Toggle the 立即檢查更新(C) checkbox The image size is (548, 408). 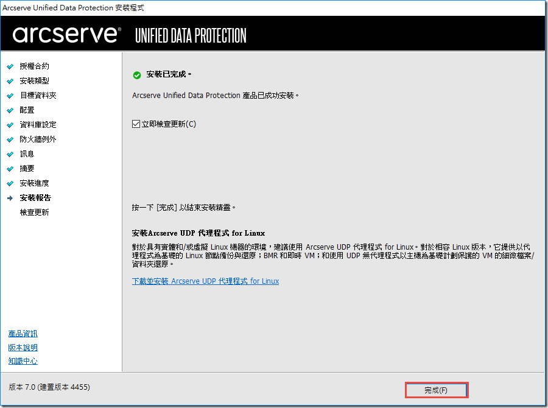point(136,124)
